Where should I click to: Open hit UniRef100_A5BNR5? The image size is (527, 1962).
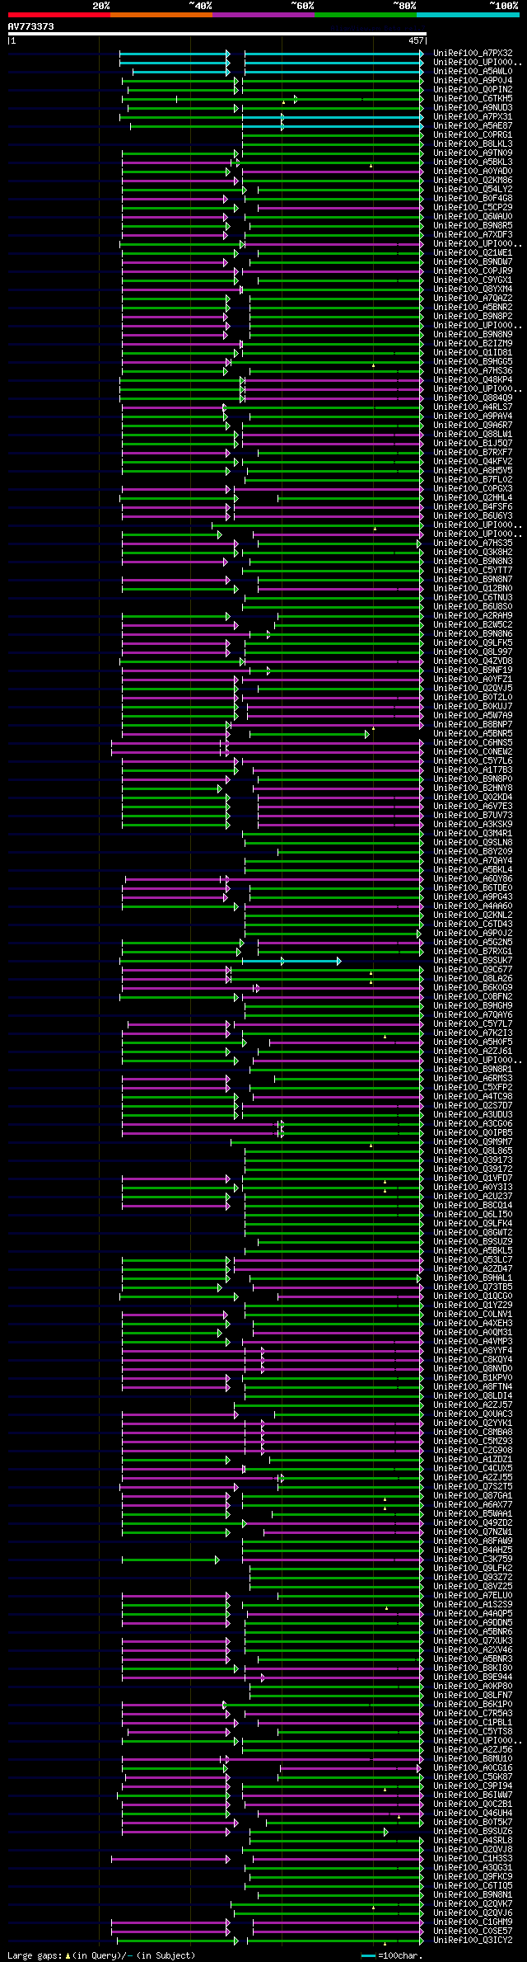click(x=473, y=733)
